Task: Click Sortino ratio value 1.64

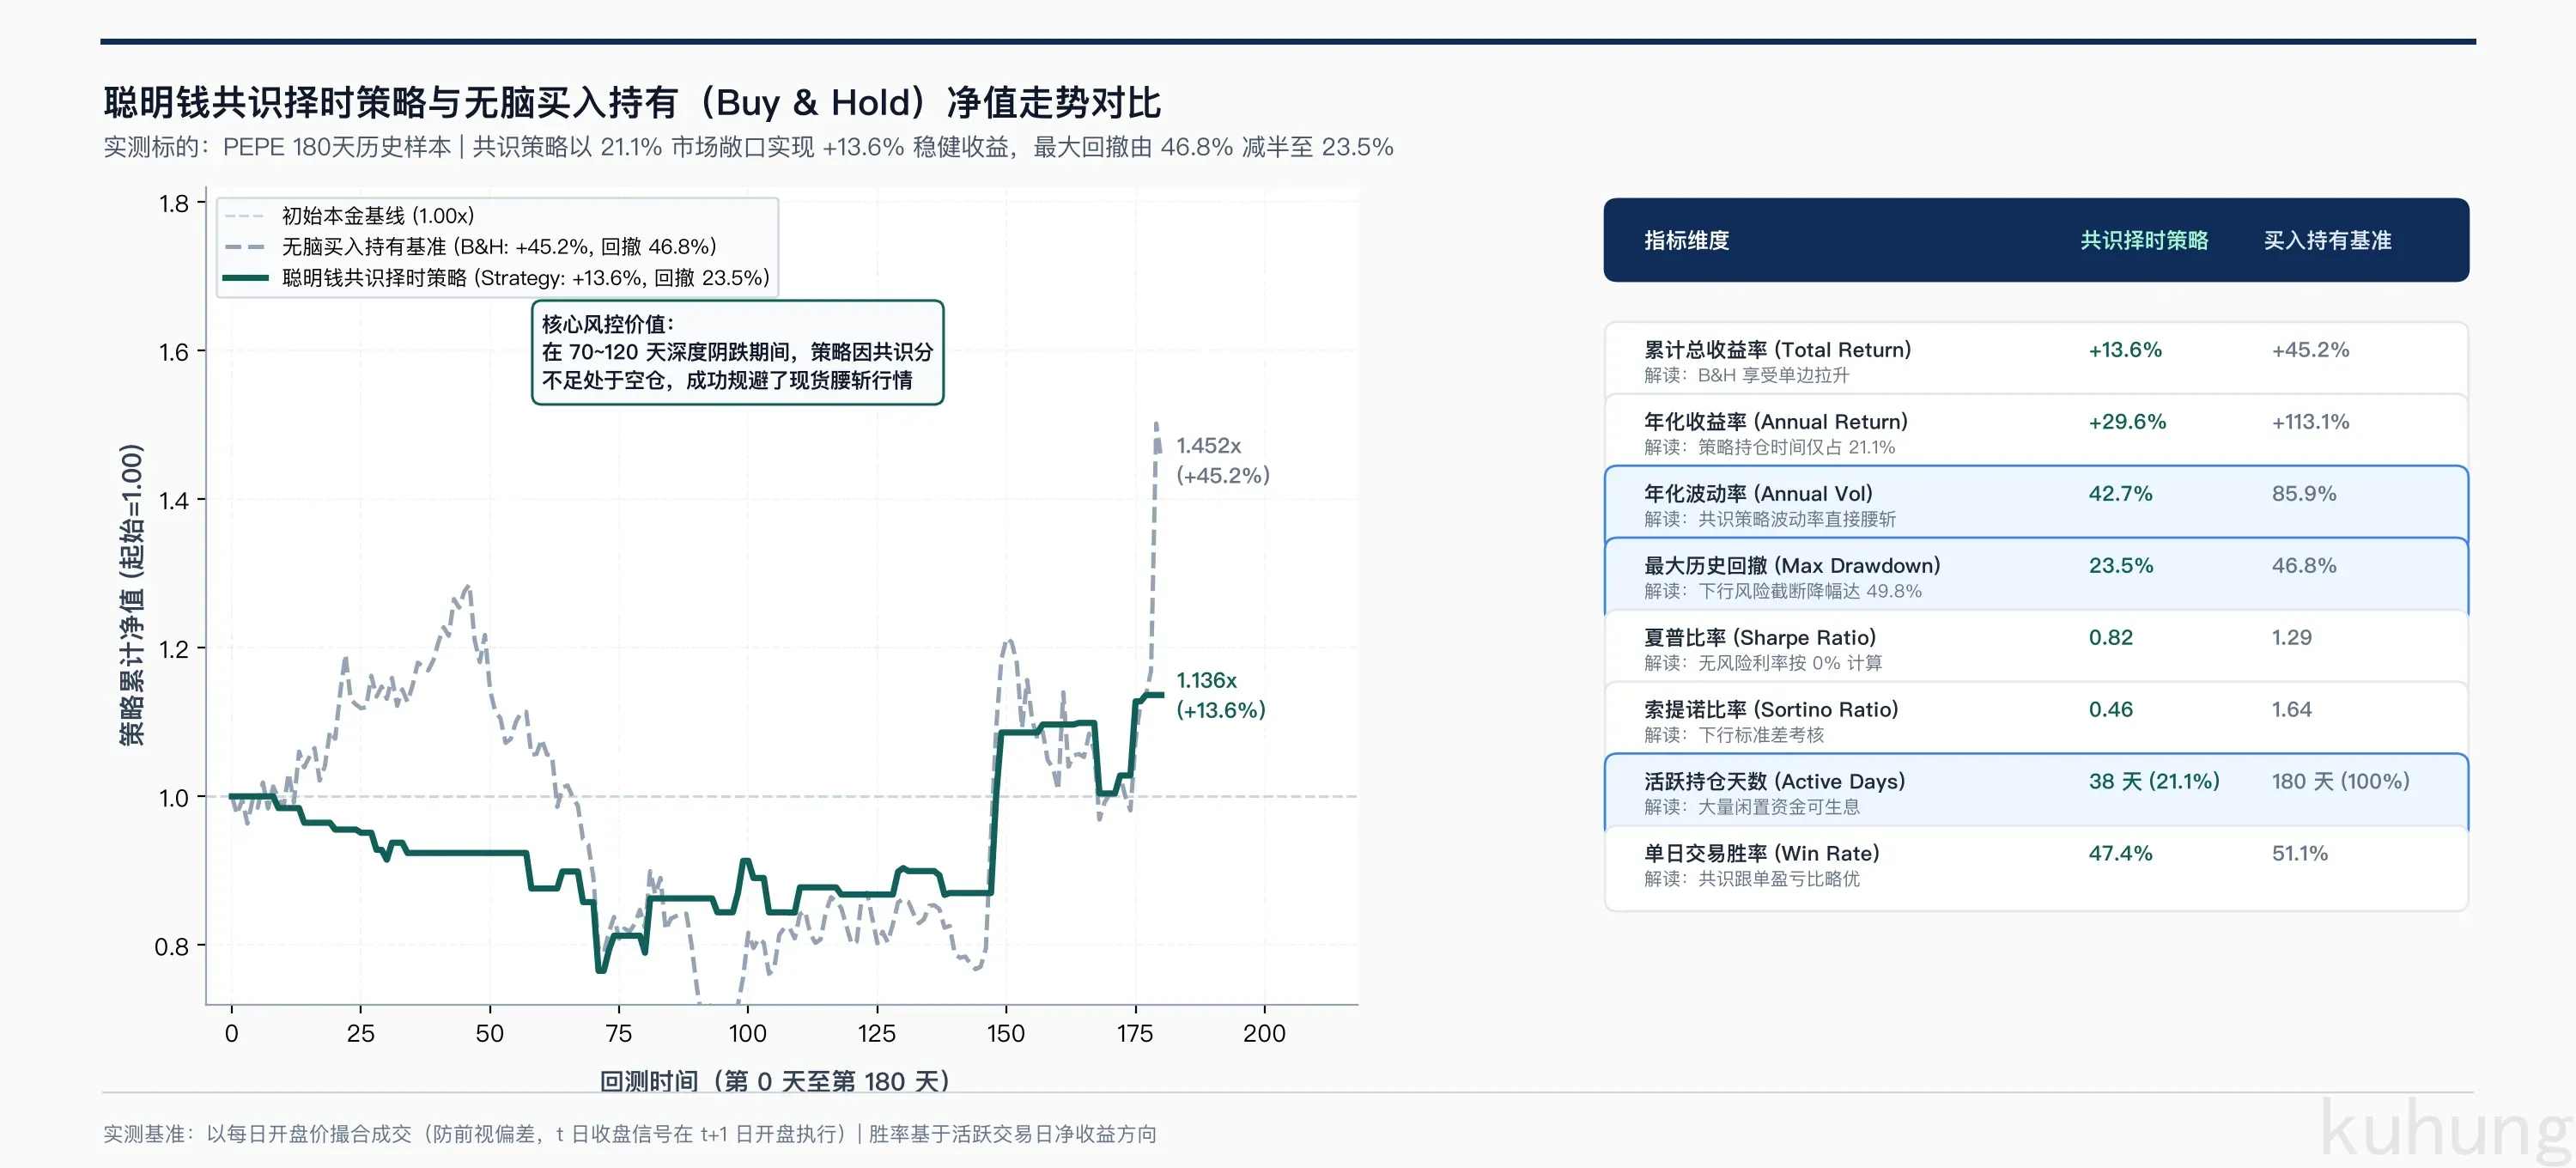Action: [x=2291, y=710]
